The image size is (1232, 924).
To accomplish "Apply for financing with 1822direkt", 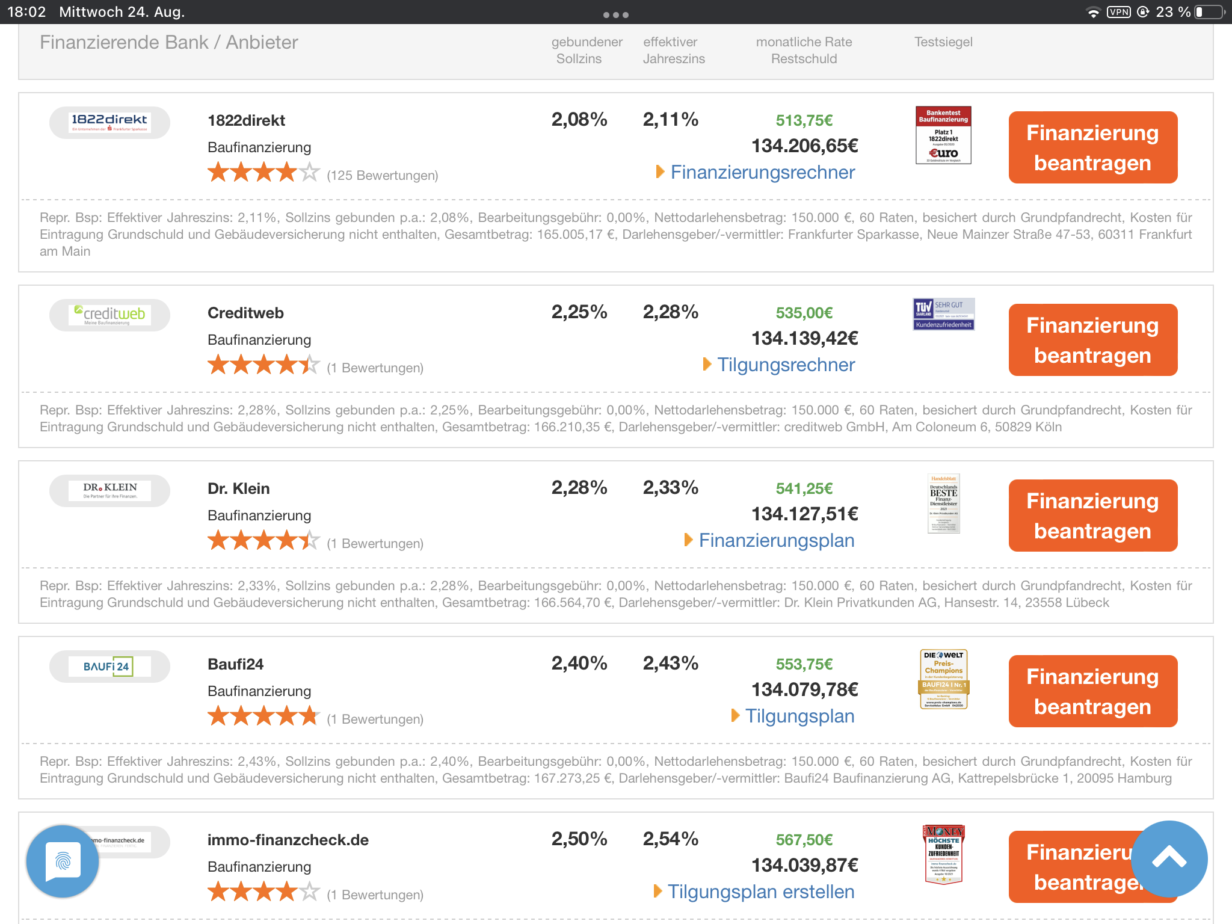I will tap(1093, 147).
